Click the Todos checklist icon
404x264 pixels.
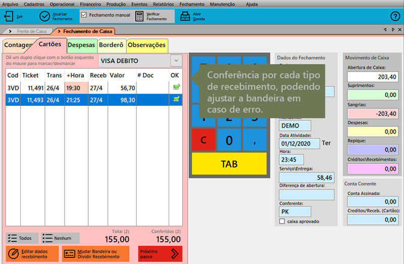(12, 238)
